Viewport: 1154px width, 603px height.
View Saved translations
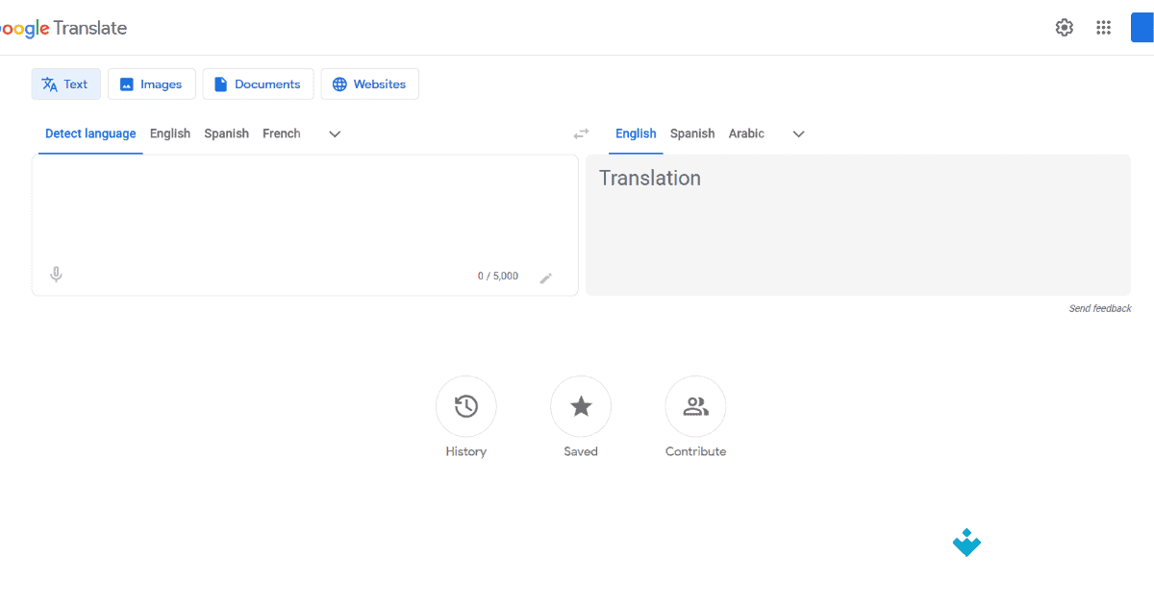click(581, 406)
